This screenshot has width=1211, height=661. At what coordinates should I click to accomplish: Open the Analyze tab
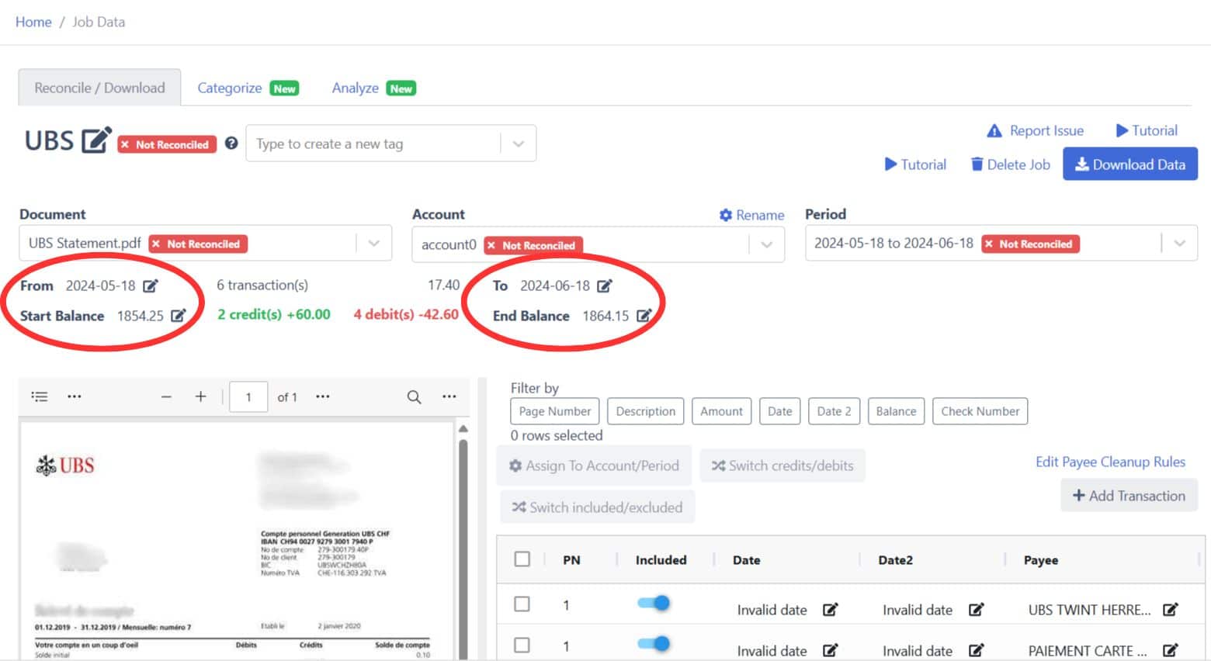[x=354, y=88]
